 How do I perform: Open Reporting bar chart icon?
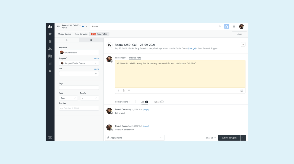tap(50, 64)
